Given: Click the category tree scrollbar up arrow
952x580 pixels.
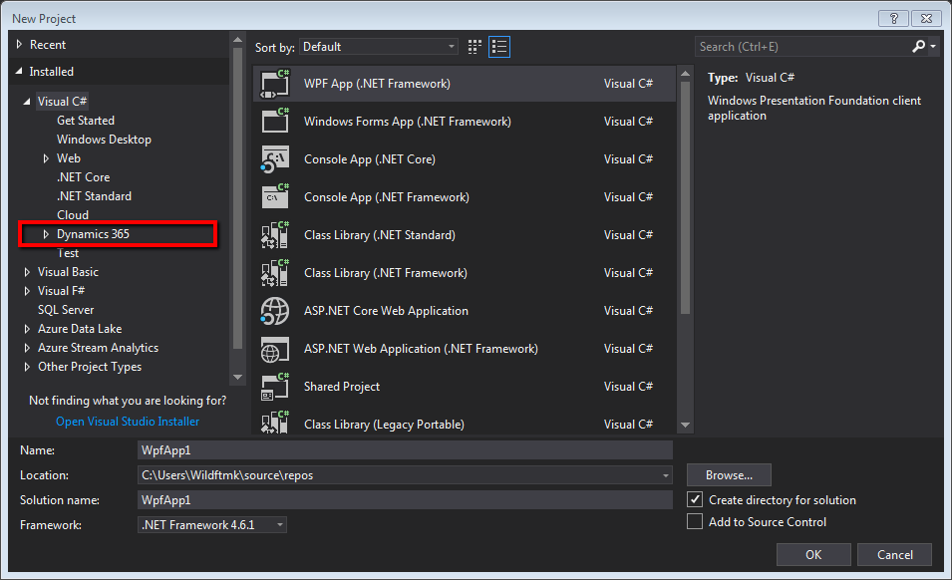Looking at the screenshot, I should coord(237,40).
